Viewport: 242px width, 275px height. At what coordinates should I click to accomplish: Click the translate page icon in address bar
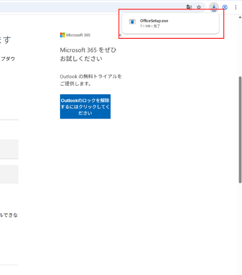click(x=189, y=7)
